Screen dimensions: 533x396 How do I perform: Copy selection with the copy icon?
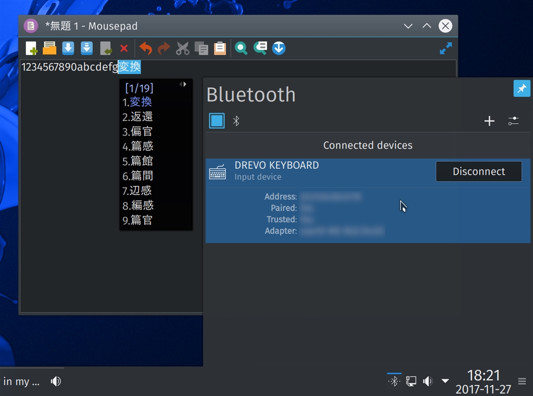pos(201,48)
